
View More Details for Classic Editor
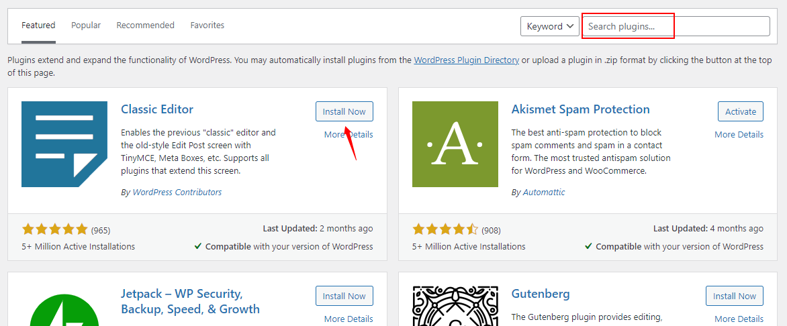tap(349, 134)
